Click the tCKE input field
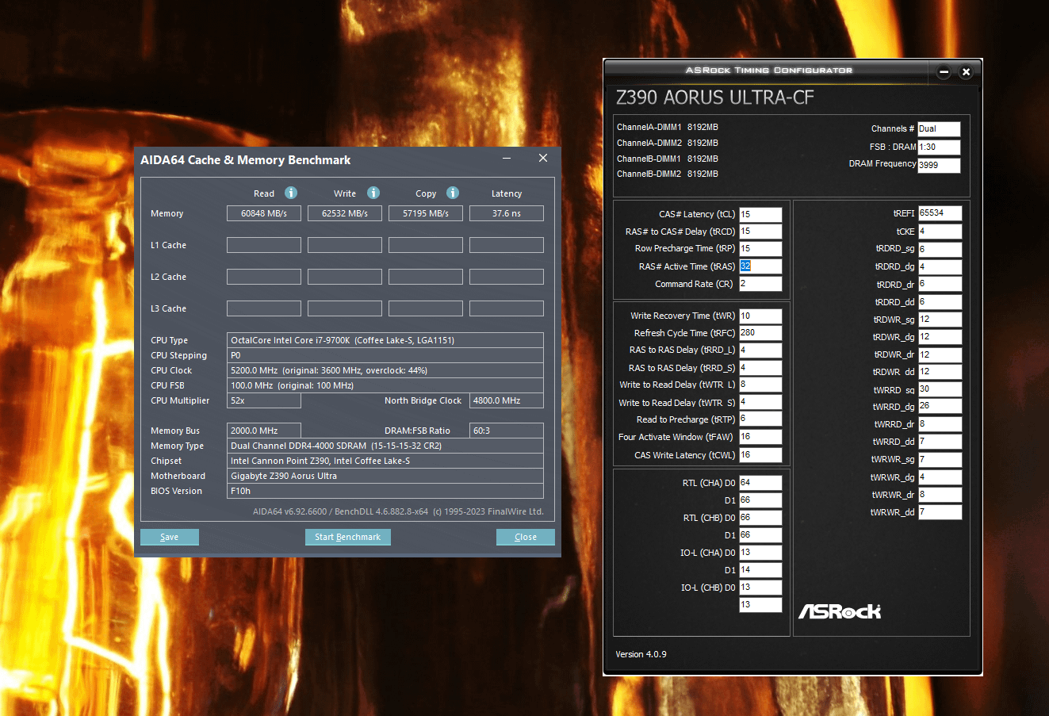The height and width of the screenshot is (716, 1049). (x=940, y=232)
